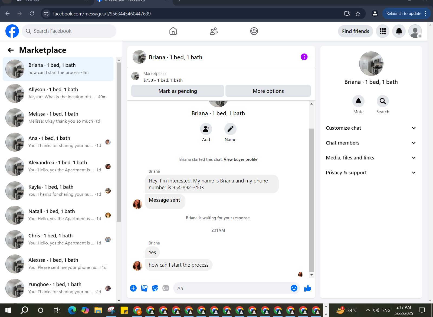
Task: Open the Friends icon in the top navigation
Action: coord(214,31)
